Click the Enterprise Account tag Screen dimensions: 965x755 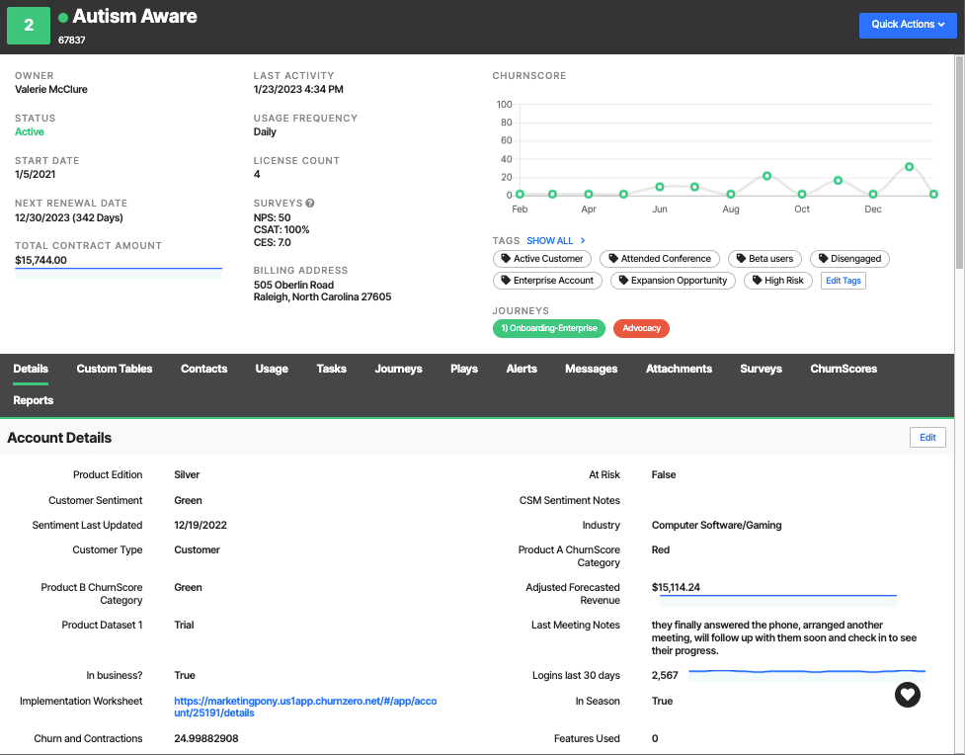coord(548,281)
